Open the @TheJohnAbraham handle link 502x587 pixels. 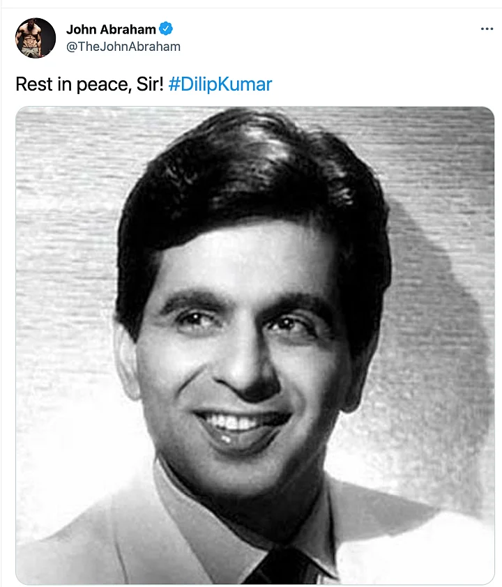point(123,47)
